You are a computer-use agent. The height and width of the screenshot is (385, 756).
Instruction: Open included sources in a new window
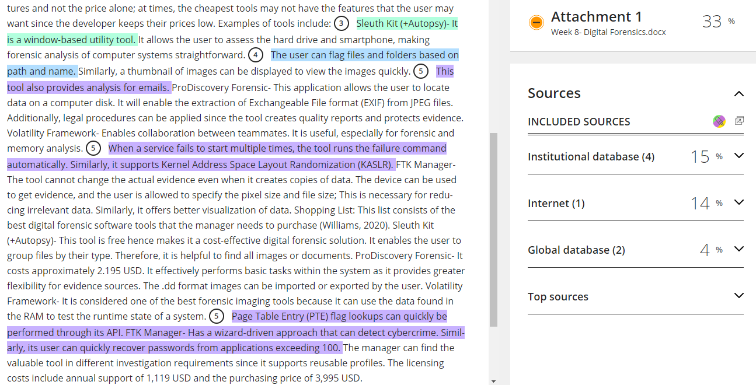[739, 121]
